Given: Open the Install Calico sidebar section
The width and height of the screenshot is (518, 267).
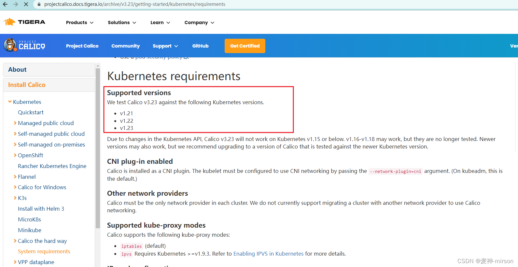Looking at the screenshot, I should coord(49,85).
